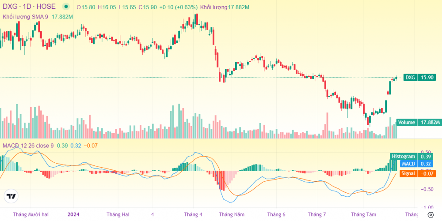
Task: Click the latest candlestick near 15.90
Action: [x=396, y=78]
